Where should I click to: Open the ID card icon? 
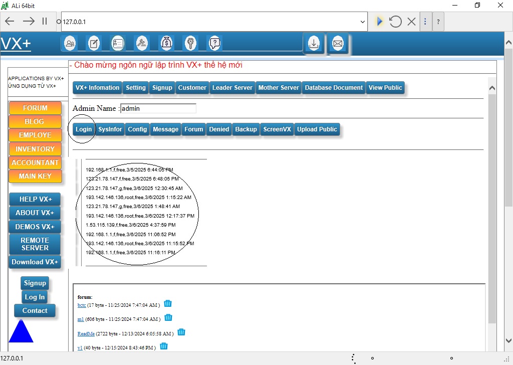point(118,44)
